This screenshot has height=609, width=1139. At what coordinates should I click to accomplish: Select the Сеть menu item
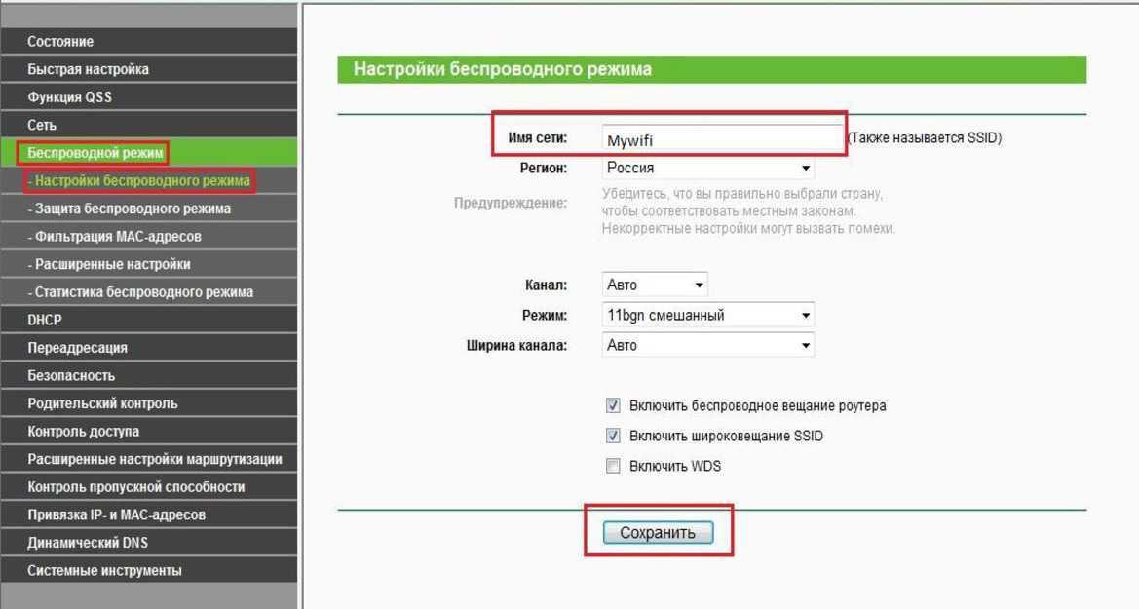pos(42,126)
